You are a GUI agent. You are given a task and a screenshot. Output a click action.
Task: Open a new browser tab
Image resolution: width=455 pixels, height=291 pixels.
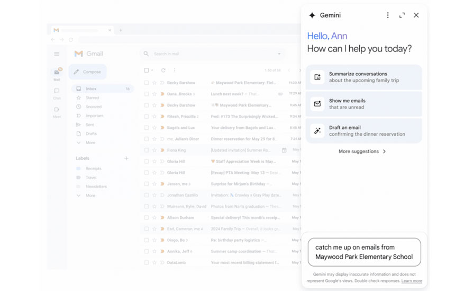(121, 30)
